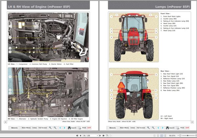Click 'Front Roof Work Lights' legend entry
Image resolution: width=197 pixels, height=138 pixels.
click(x=172, y=16)
